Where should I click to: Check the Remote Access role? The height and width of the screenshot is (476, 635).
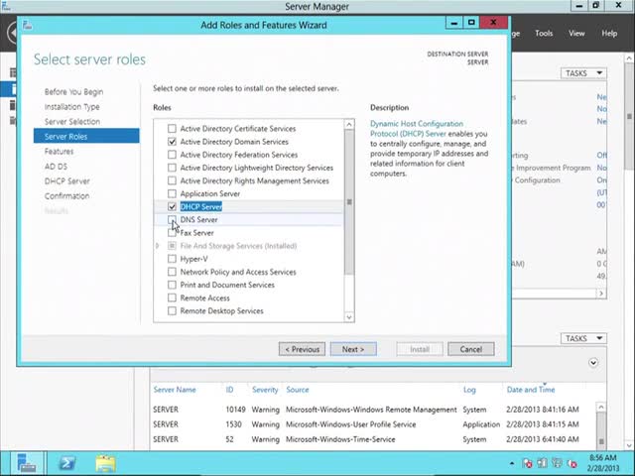tap(172, 297)
